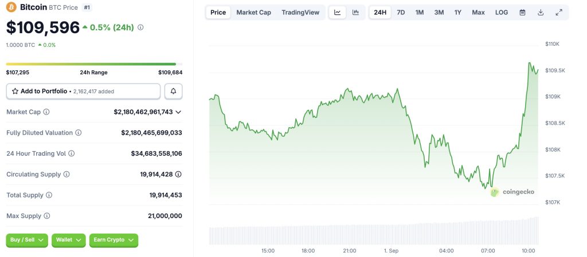Expand the Market Cap chevron
This screenshot has height=257, width=587.
[x=178, y=112]
